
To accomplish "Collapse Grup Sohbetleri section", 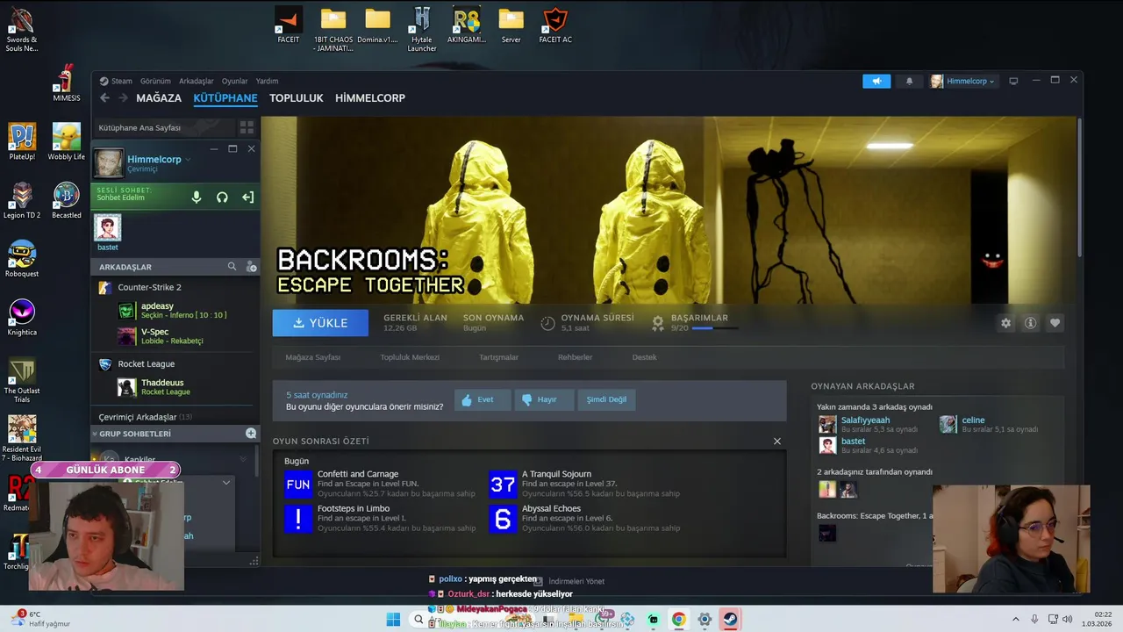I will (94, 434).
